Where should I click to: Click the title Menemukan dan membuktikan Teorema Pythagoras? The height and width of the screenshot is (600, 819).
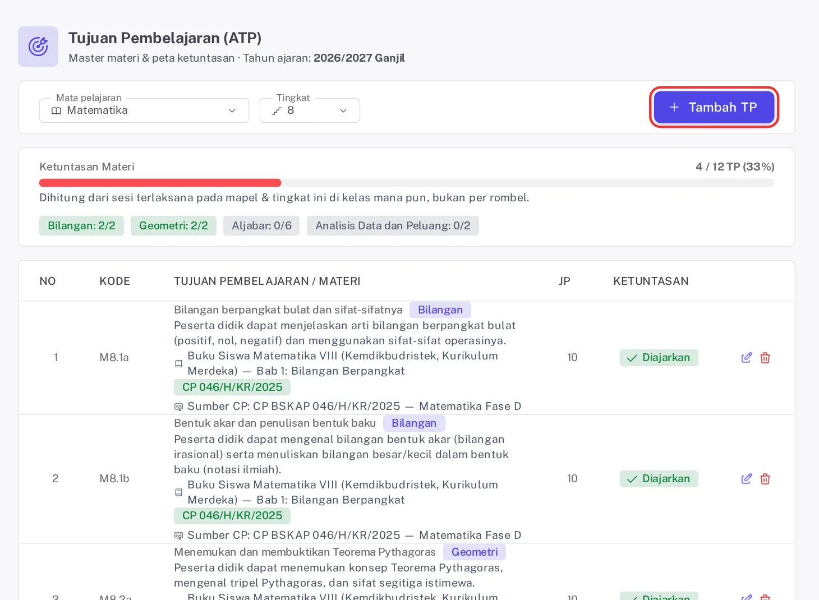pyautogui.click(x=305, y=552)
